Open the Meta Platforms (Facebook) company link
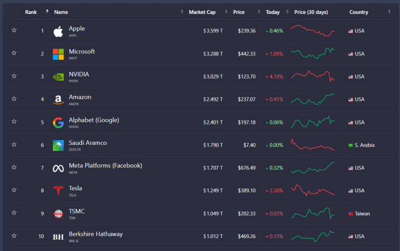This screenshot has width=400, height=251. pos(106,165)
